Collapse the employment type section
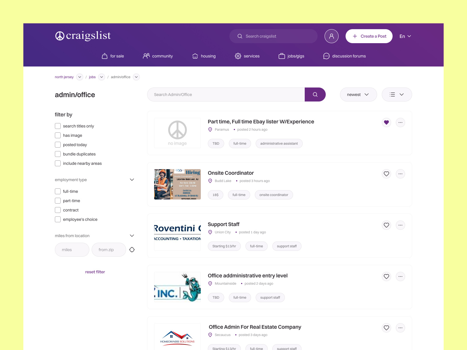 click(x=132, y=180)
